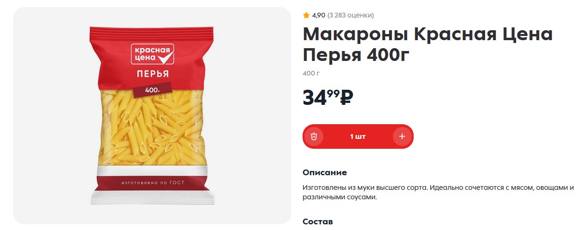
Task: Select the Состав section heading
Action: click(318, 221)
